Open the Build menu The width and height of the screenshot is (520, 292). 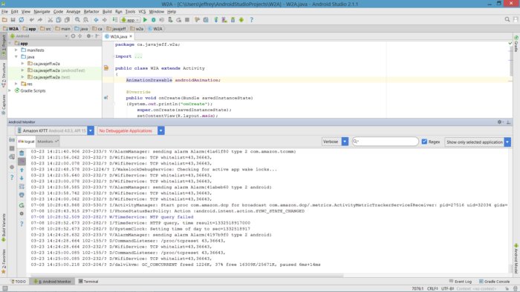point(107,11)
